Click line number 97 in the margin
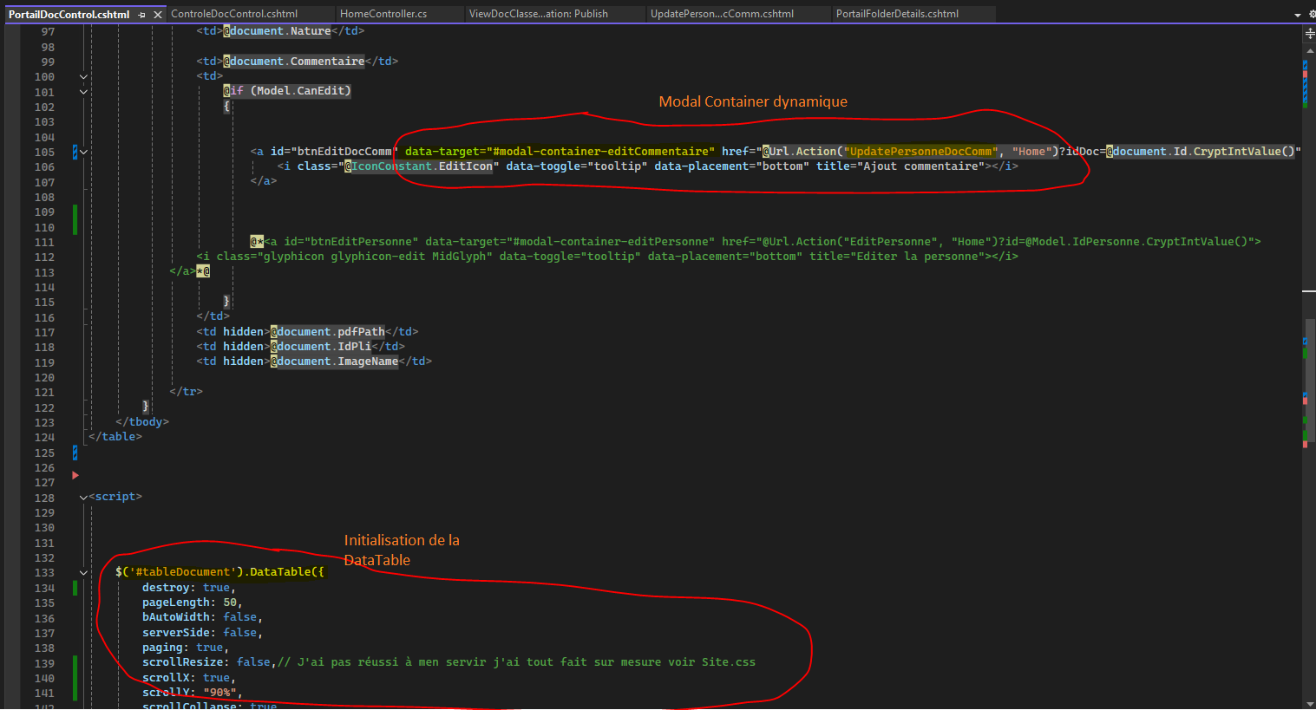The width and height of the screenshot is (1316, 710). (x=48, y=32)
